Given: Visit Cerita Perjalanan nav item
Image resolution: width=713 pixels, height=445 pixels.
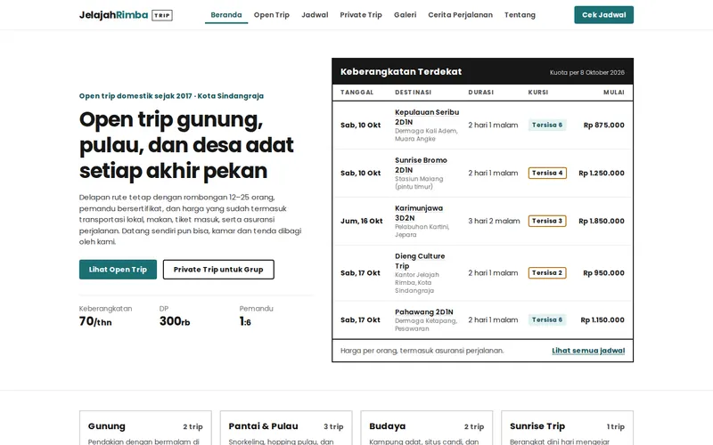Looking at the screenshot, I should pos(460,15).
